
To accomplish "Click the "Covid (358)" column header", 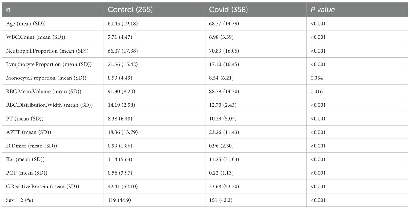I will coord(229,9).
